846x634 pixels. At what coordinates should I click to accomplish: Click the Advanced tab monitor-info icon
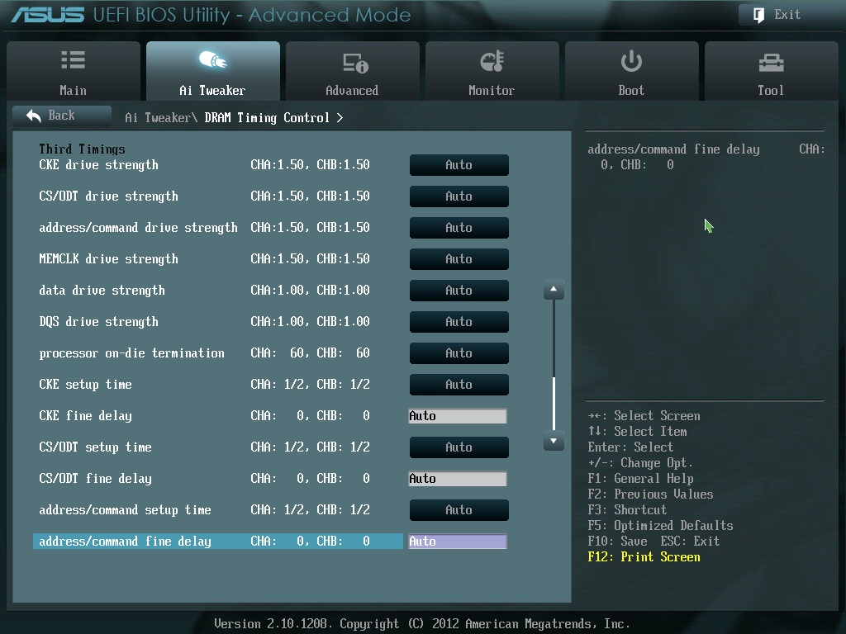[x=355, y=63]
